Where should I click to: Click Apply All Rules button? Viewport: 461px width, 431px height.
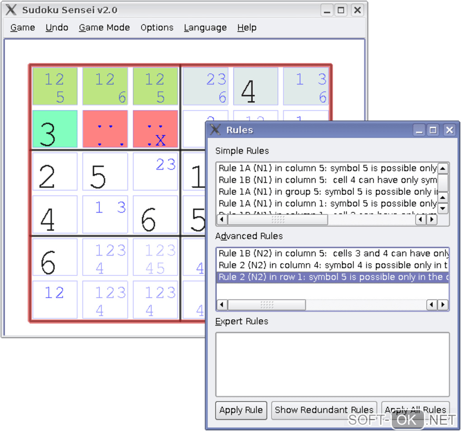click(x=415, y=410)
